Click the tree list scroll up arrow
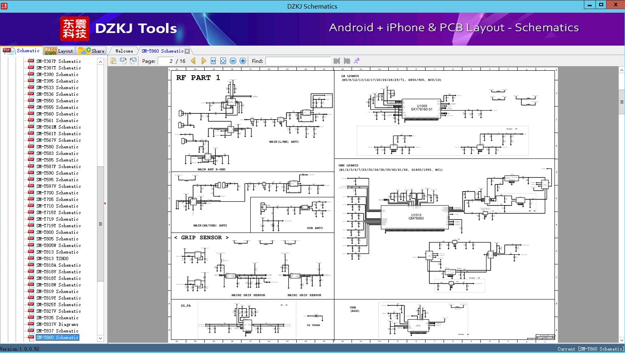The image size is (625, 353). 100,62
